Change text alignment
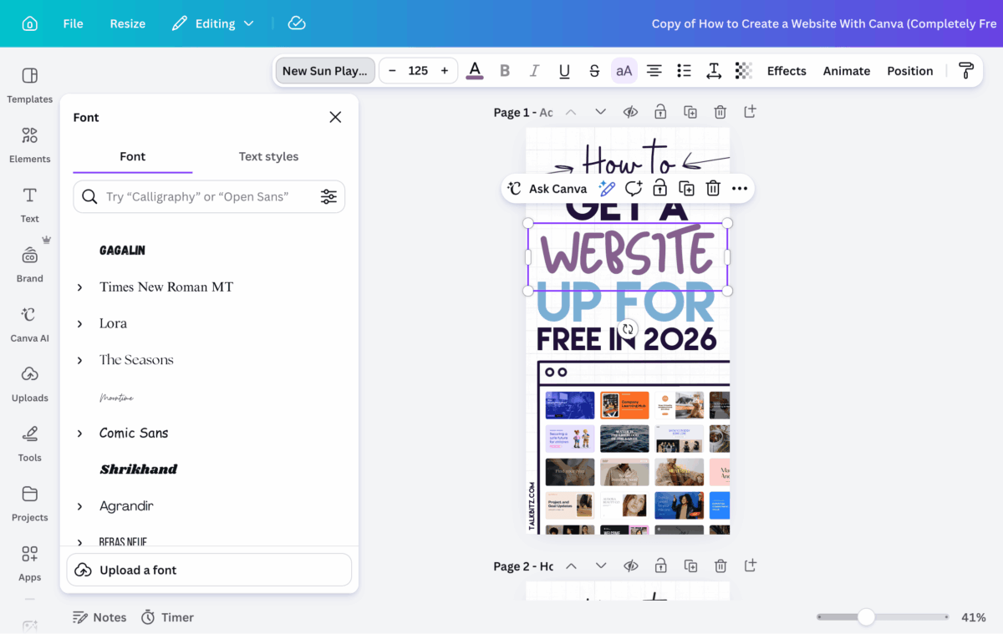The width and height of the screenshot is (1003, 634). 654,71
